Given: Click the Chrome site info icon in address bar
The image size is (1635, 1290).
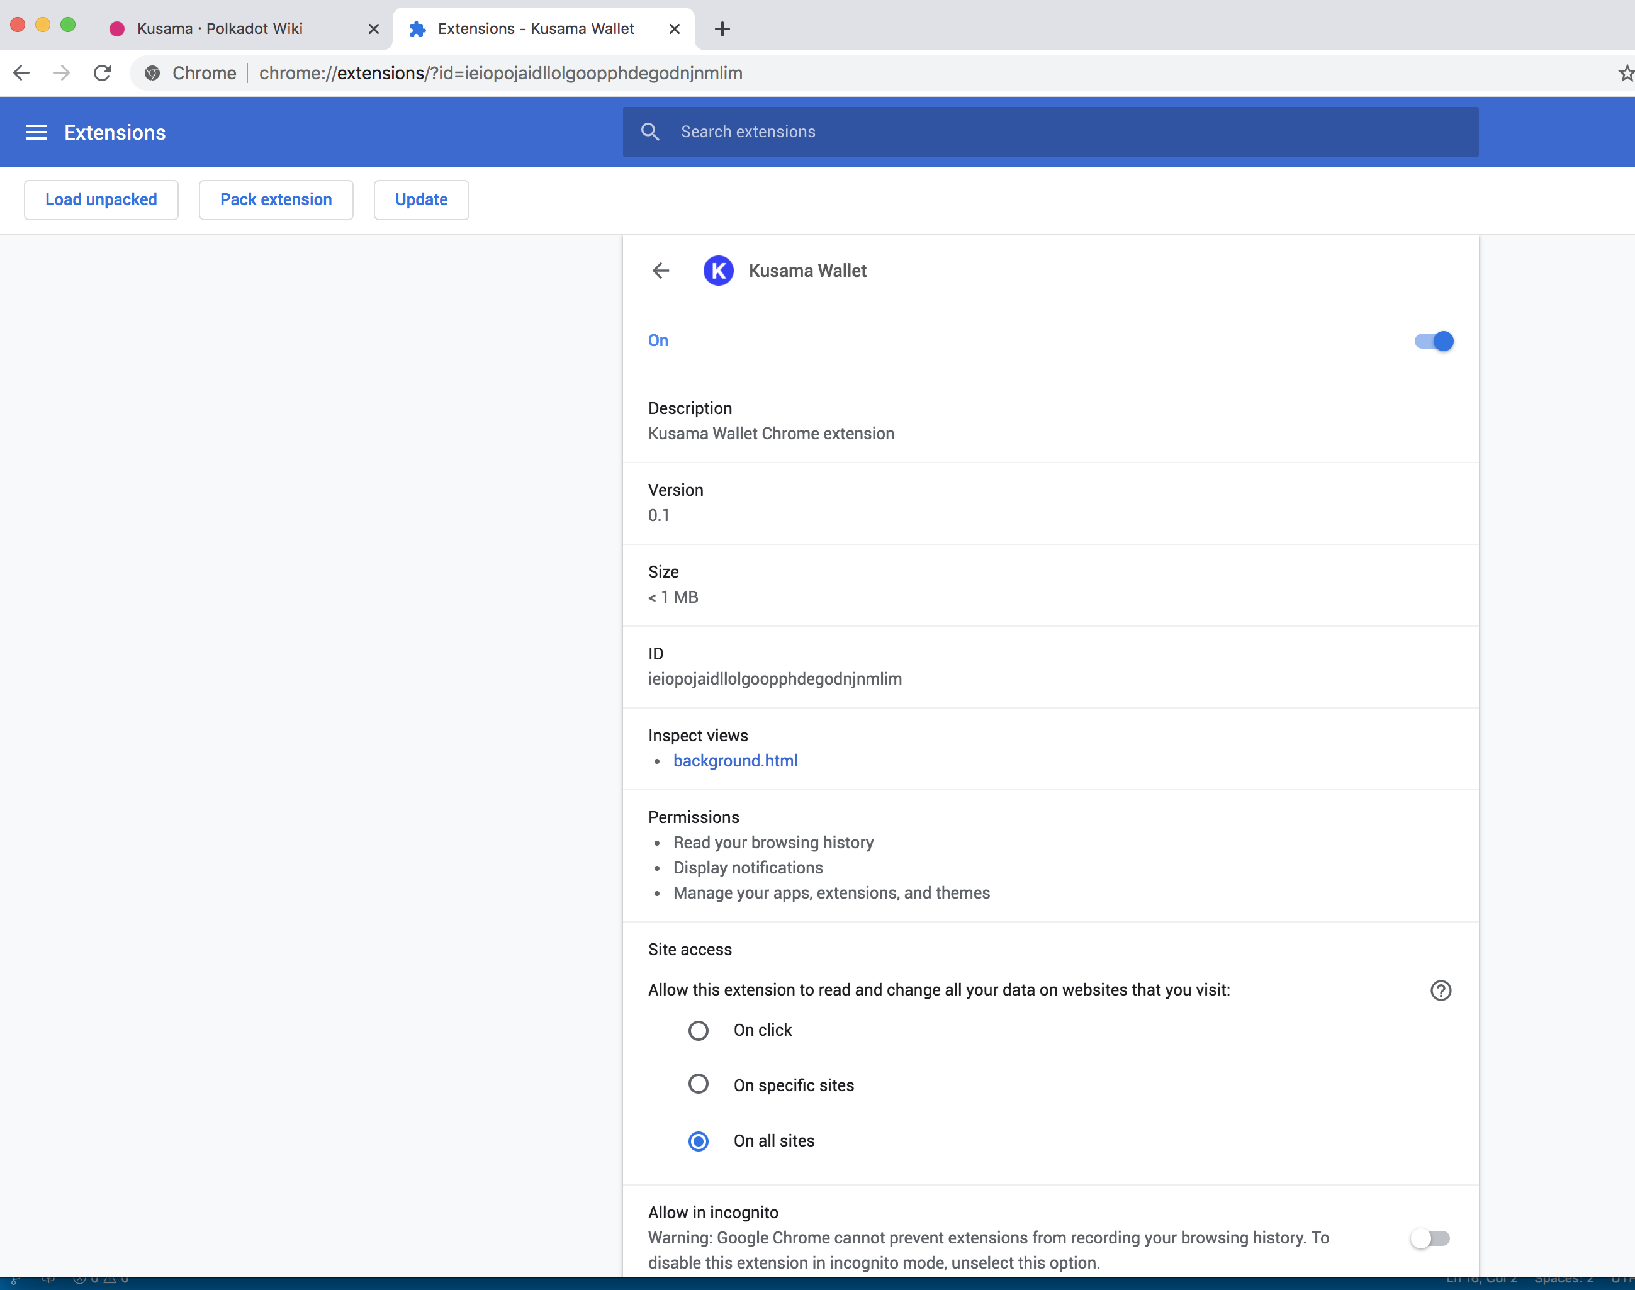Looking at the screenshot, I should point(152,73).
